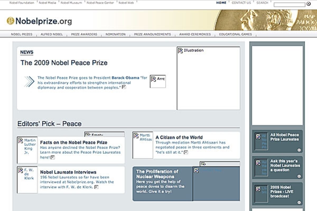Click the small arrow after 'F. W. de Klerk.'

pos(97,187)
